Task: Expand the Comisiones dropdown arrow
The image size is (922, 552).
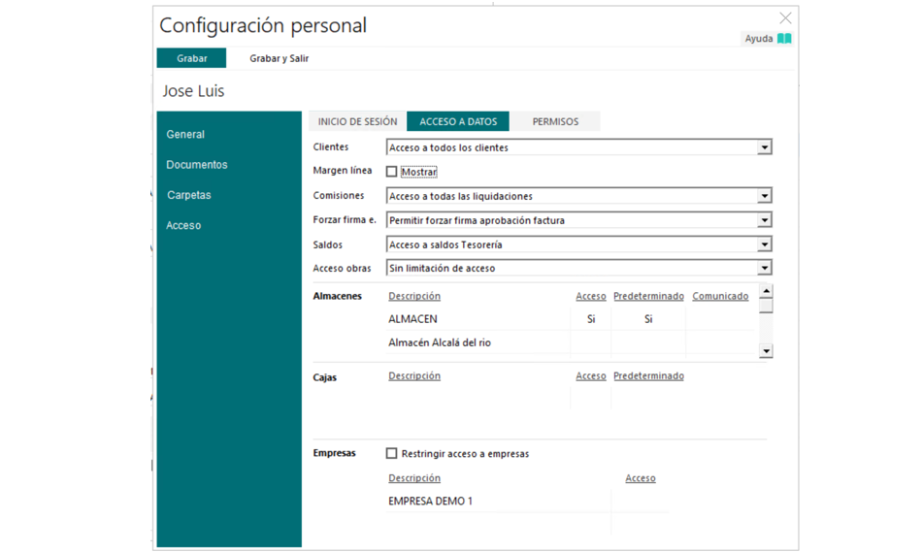Action: click(x=764, y=196)
